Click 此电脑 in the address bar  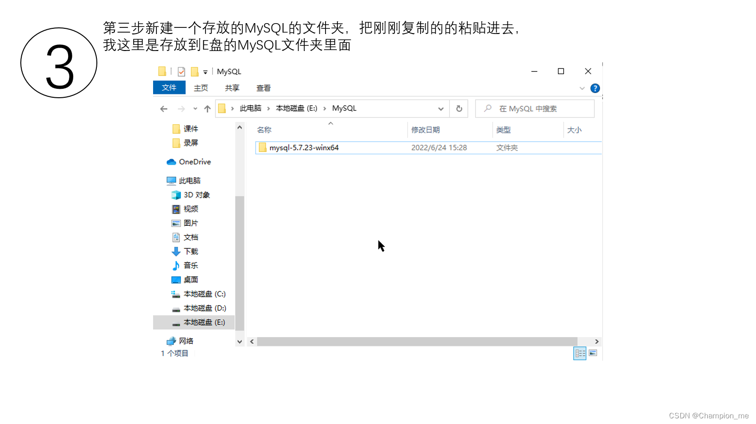250,108
